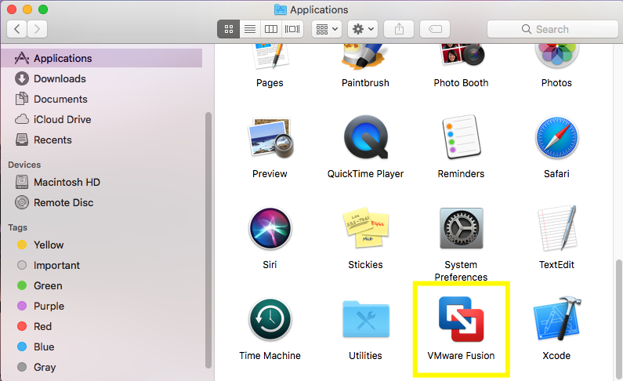This screenshot has width=623, height=381.
Task: Select the Photos app icon
Action: tap(557, 56)
